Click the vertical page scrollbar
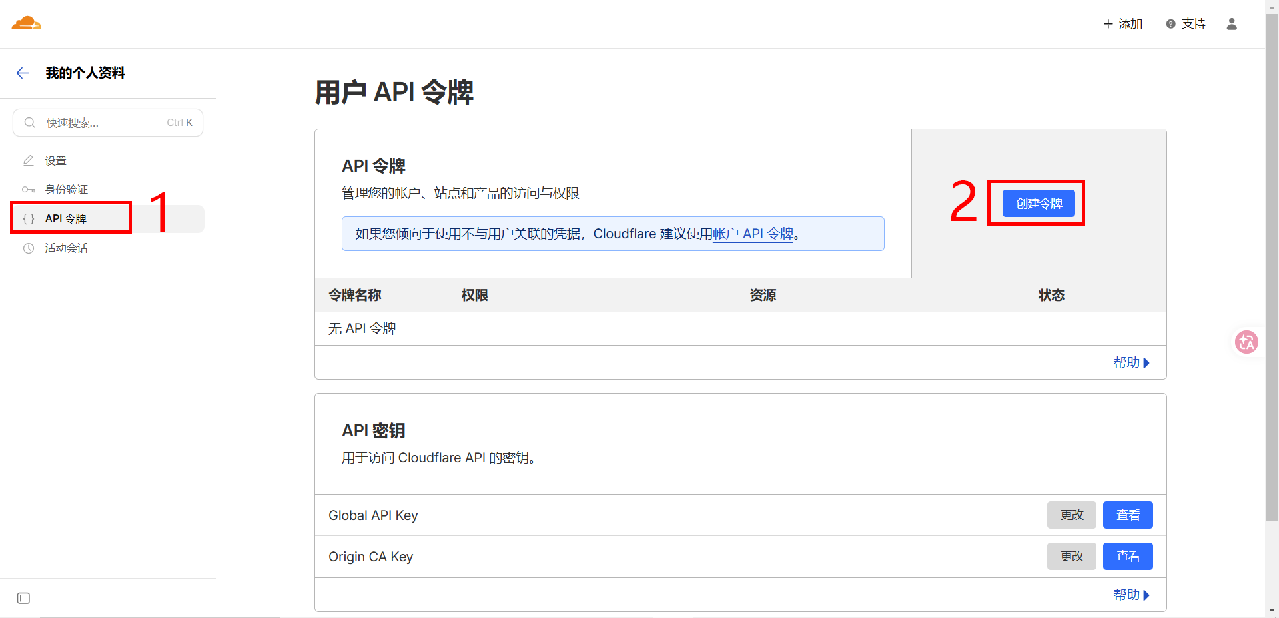This screenshot has height=618, width=1279. pyautogui.click(x=1272, y=266)
